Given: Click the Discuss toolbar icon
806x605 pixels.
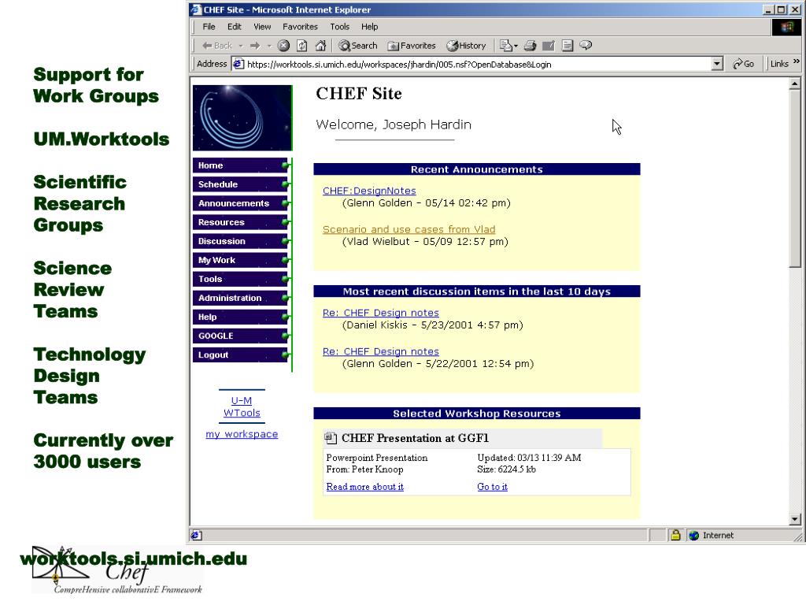Looking at the screenshot, I should pos(567,46).
